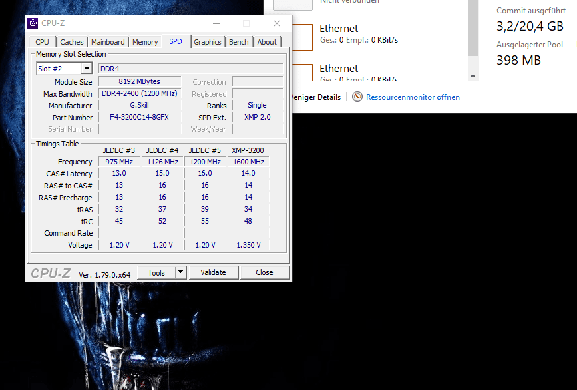
Task: Open the CPU tab
Action: tap(43, 42)
